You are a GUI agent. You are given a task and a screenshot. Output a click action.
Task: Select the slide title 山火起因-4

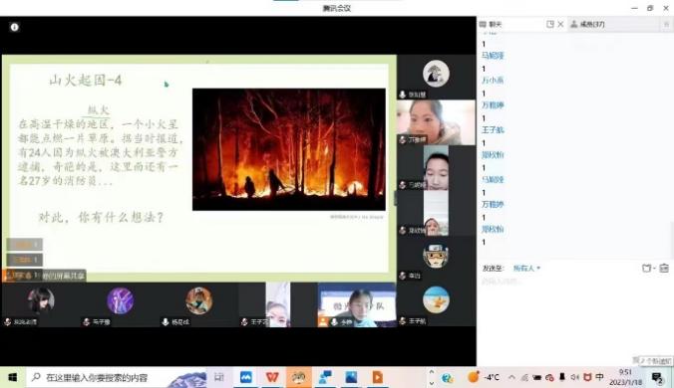point(86,80)
